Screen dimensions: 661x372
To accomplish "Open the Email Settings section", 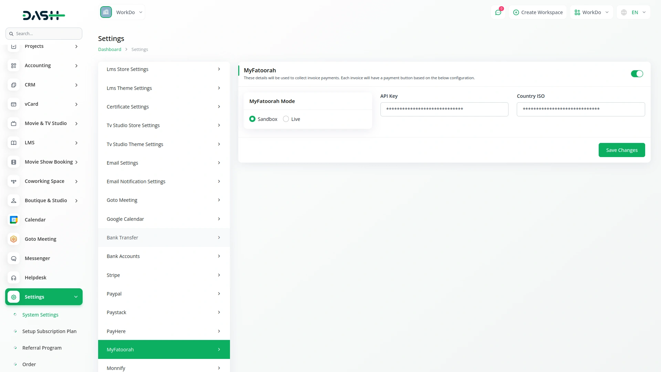I will point(164,163).
